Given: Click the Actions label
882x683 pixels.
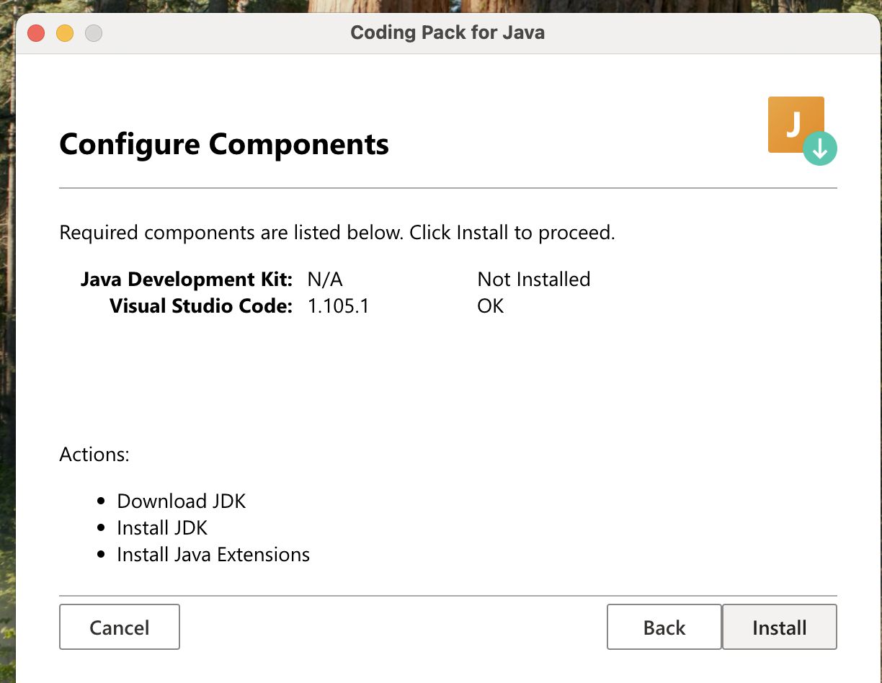Looking at the screenshot, I should 94,454.
